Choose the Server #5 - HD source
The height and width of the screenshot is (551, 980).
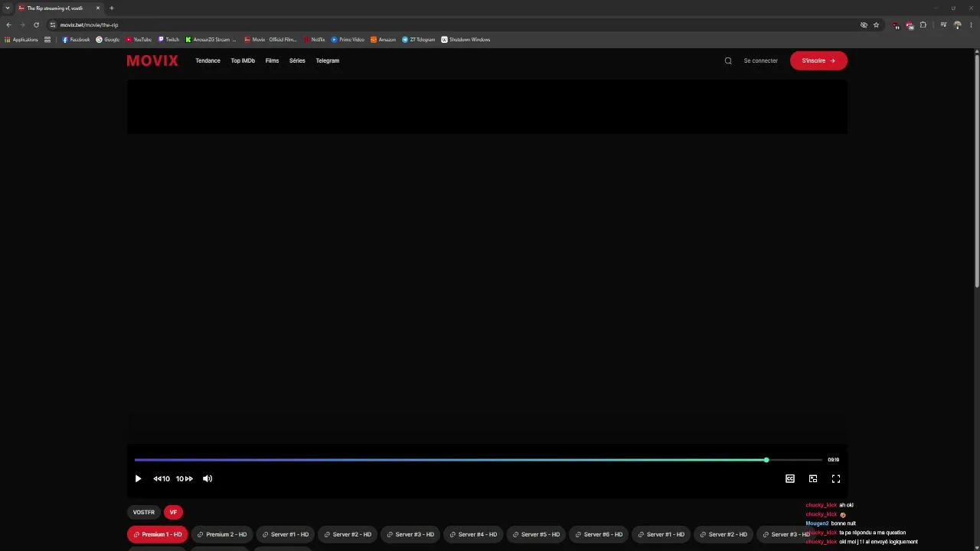536,534
